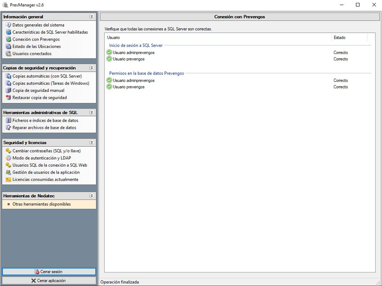Collapse the Copias de seguridad y recuperación section
382x286 pixels.
[92, 68]
